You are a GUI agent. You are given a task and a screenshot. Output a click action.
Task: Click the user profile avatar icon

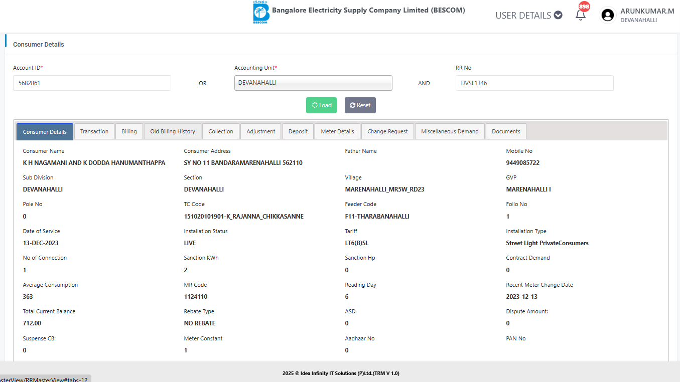(608, 16)
